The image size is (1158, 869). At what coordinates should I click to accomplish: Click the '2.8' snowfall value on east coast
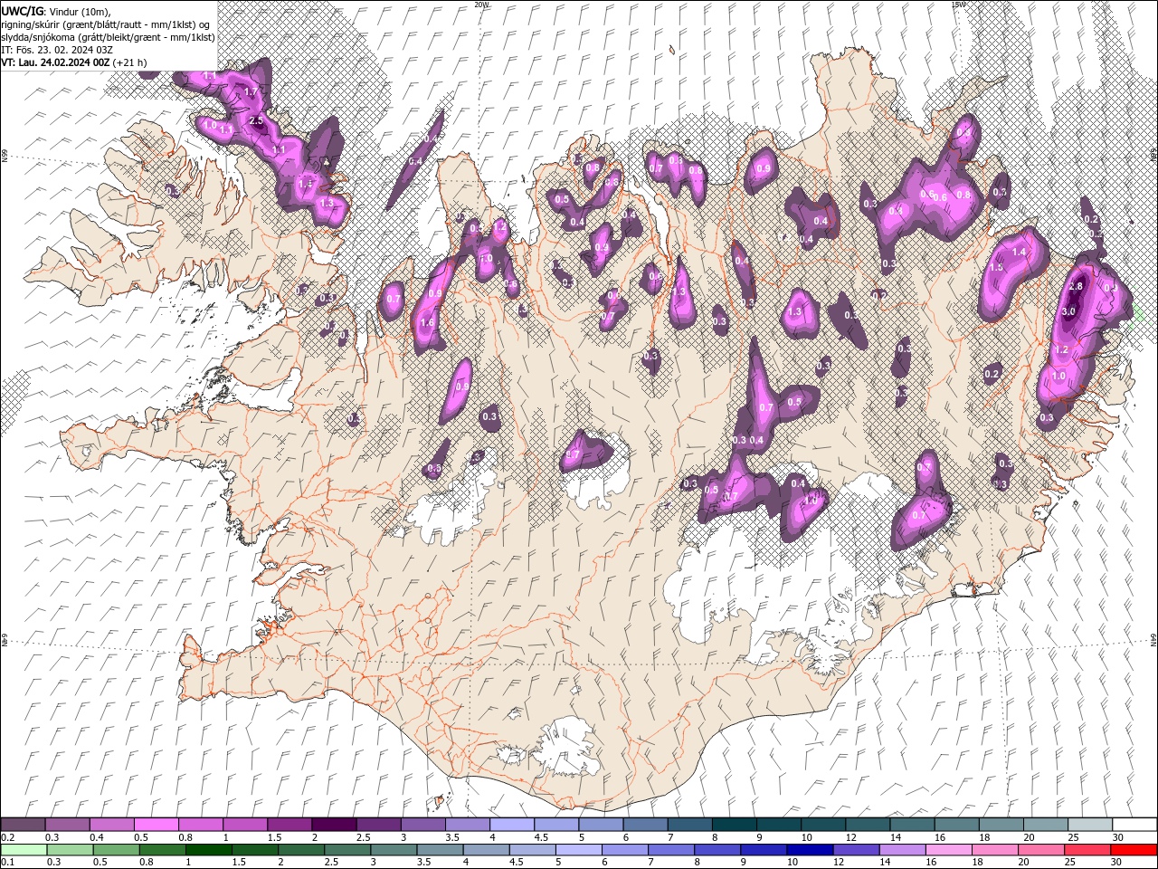(1076, 286)
